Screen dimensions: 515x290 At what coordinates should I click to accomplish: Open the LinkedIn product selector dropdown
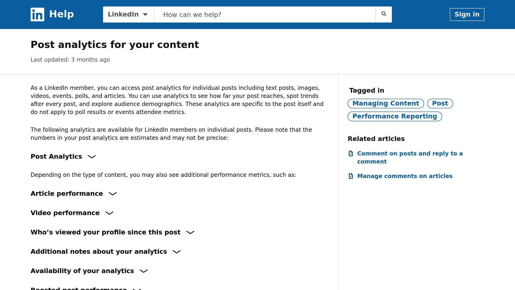click(x=128, y=14)
